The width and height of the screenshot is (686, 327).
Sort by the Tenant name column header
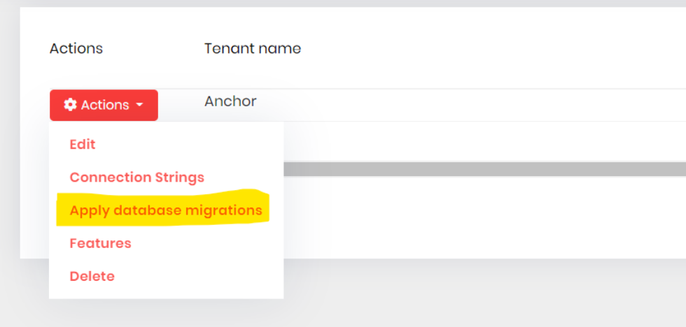253,49
